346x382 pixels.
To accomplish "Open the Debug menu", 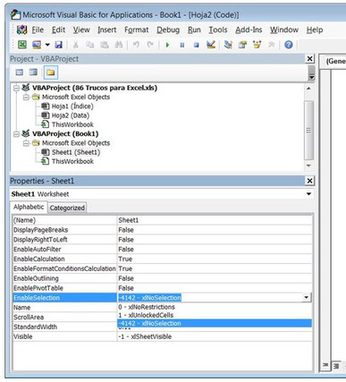I will tap(168, 30).
